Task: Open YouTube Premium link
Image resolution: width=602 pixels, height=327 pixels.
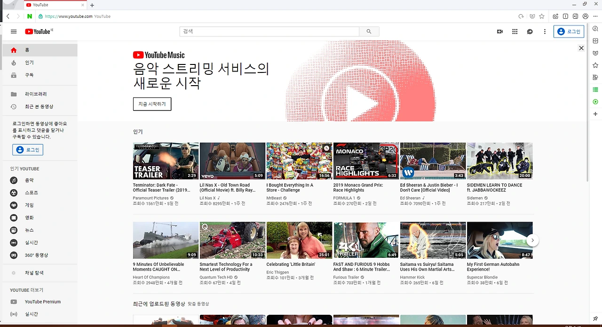Action: tap(40, 302)
